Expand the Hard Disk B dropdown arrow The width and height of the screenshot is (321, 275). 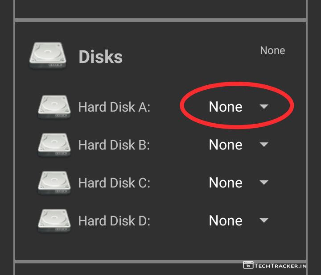pos(264,145)
